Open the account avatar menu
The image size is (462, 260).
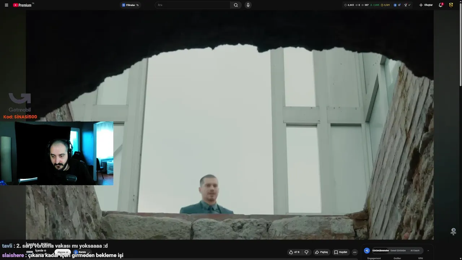coord(451,5)
